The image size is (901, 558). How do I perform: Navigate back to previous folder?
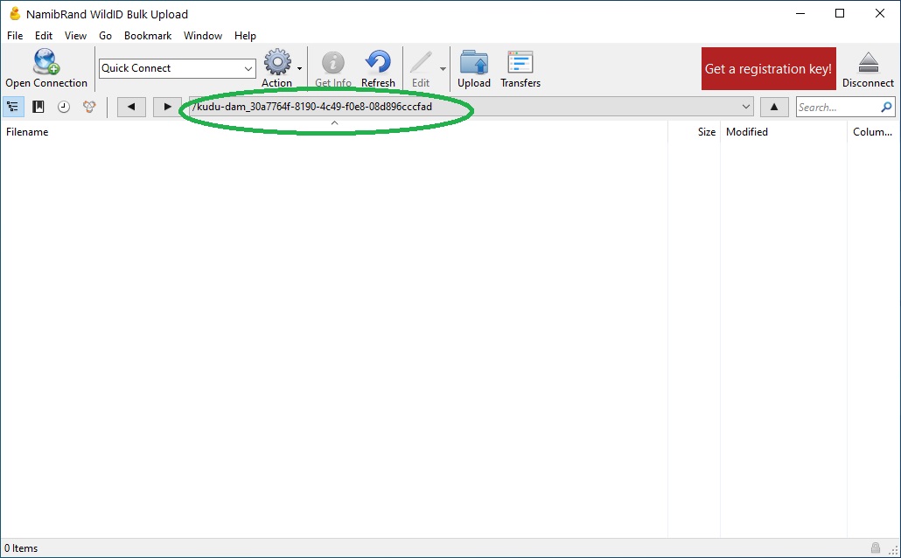point(131,107)
